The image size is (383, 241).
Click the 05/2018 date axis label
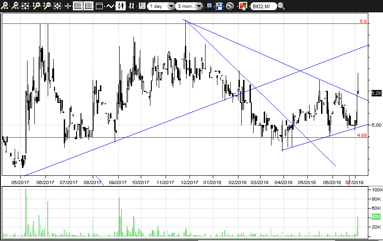pos(307,182)
